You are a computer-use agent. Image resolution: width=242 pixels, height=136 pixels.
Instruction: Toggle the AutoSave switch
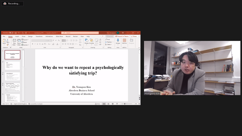(x=11, y=33)
